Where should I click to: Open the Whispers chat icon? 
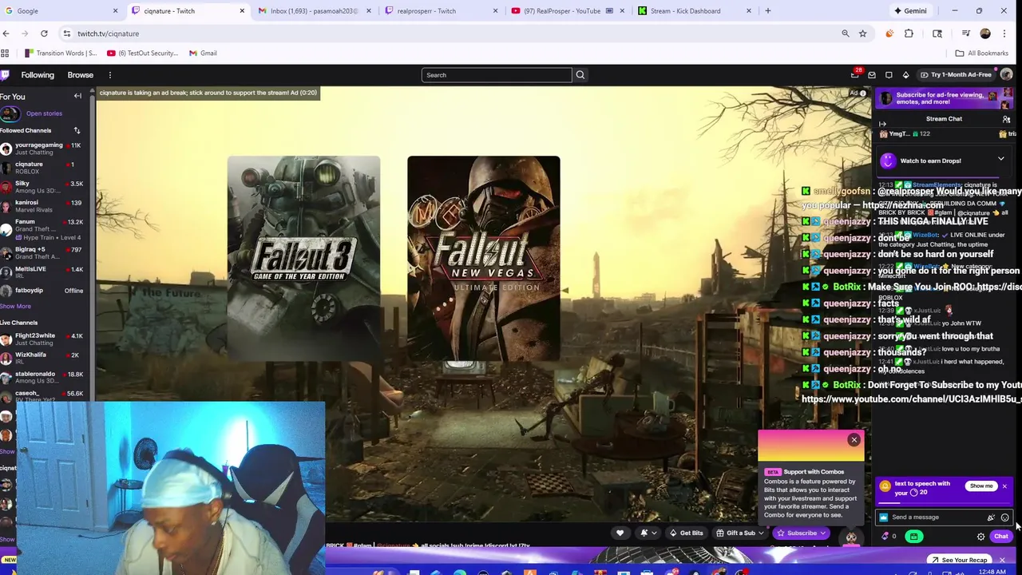(889, 75)
